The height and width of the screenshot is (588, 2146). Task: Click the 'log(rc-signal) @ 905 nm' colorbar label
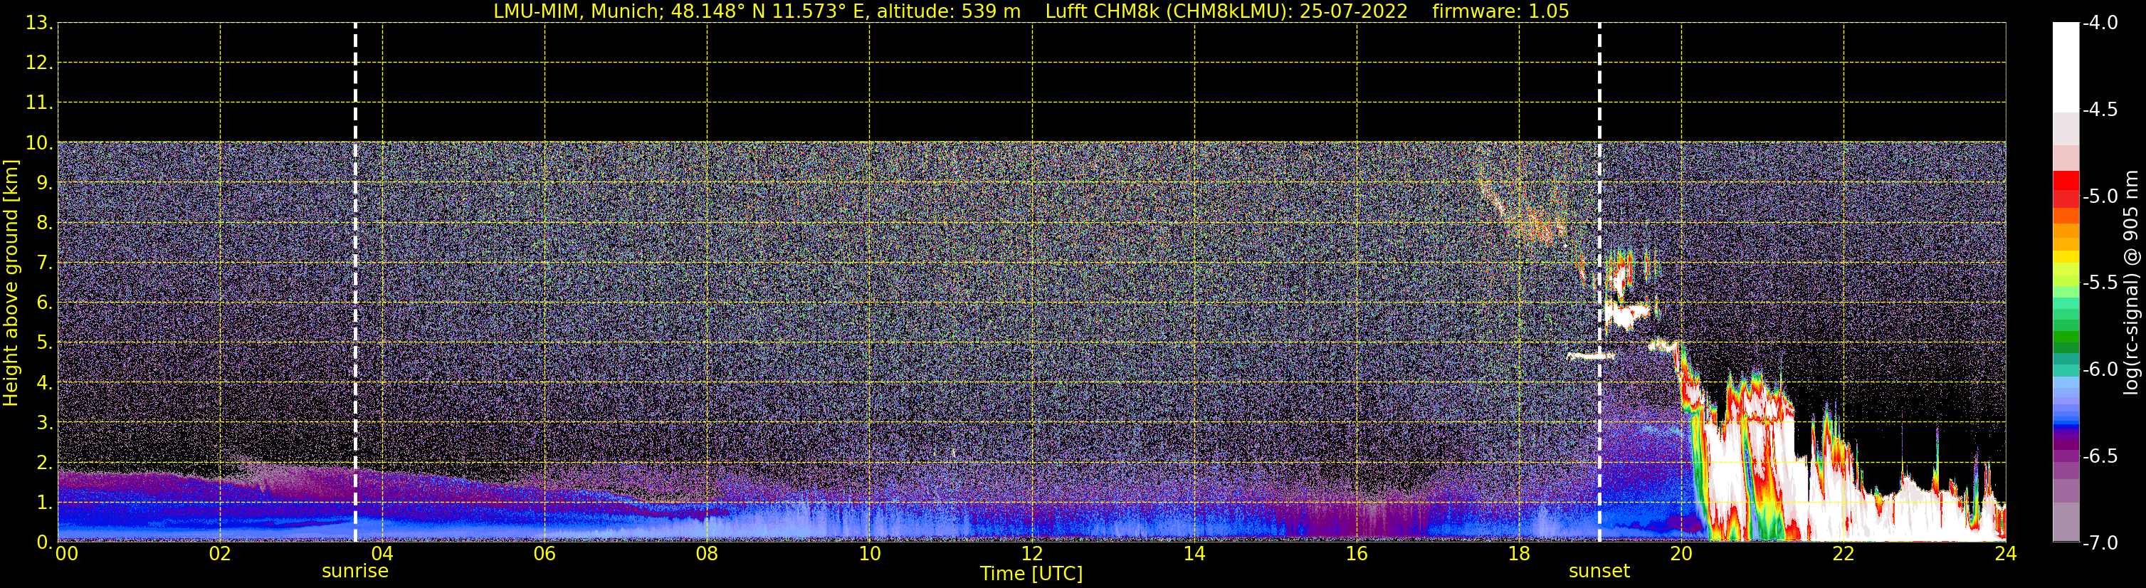(x=2131, y=283)
